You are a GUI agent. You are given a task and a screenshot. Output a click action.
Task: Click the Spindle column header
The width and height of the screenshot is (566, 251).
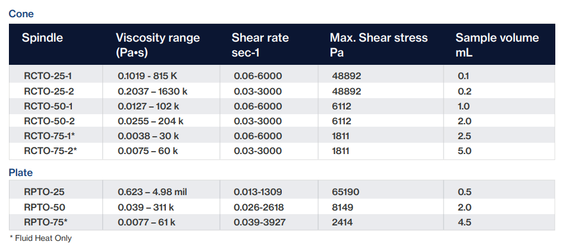point(42,38)
